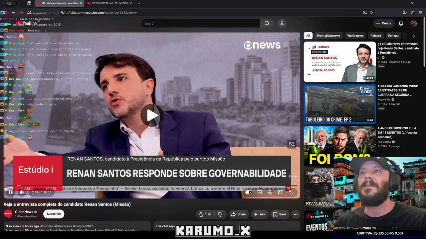This screenshot has height=239, width=426.
Task: Open the browser workspaces box icon
Action: click(x=29, y=3)
